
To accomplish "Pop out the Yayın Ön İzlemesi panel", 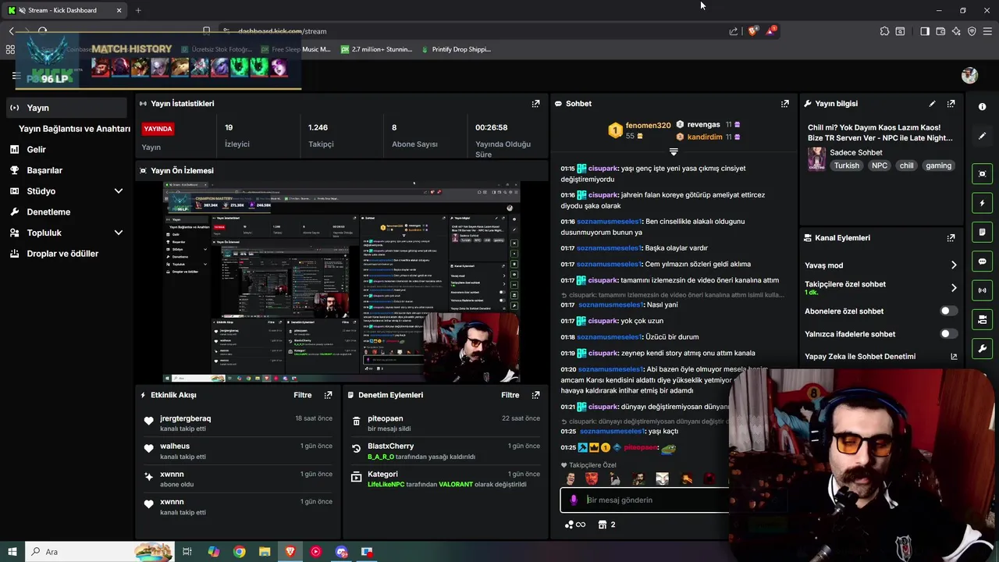I will (x=535, y=170).
